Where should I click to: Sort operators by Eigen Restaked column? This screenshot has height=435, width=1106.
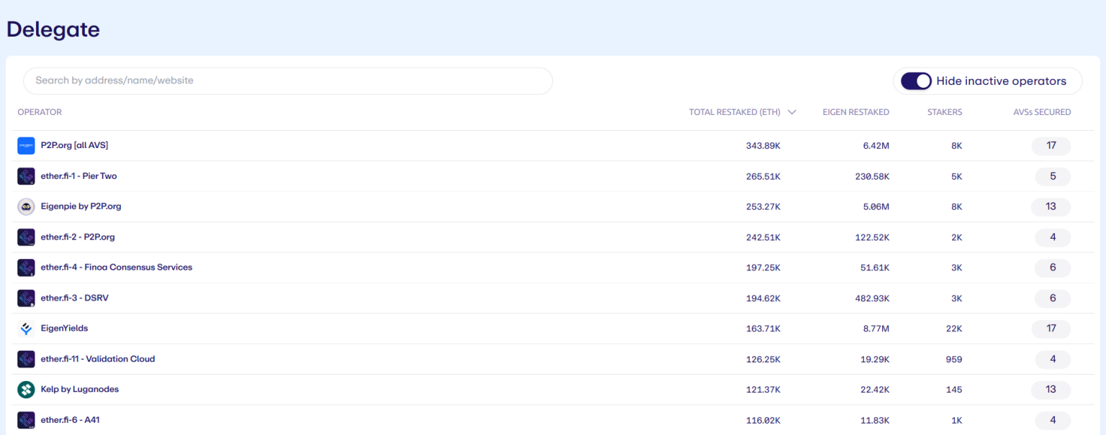pos(855,112)
